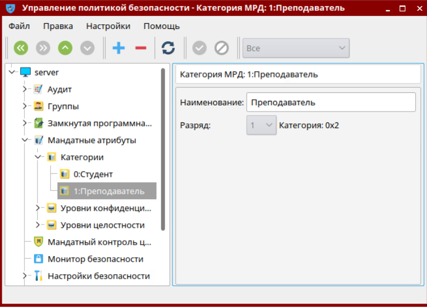The image size is (427, 307).
Task: Click the icon beside 0:Студент
Action: 64,174
